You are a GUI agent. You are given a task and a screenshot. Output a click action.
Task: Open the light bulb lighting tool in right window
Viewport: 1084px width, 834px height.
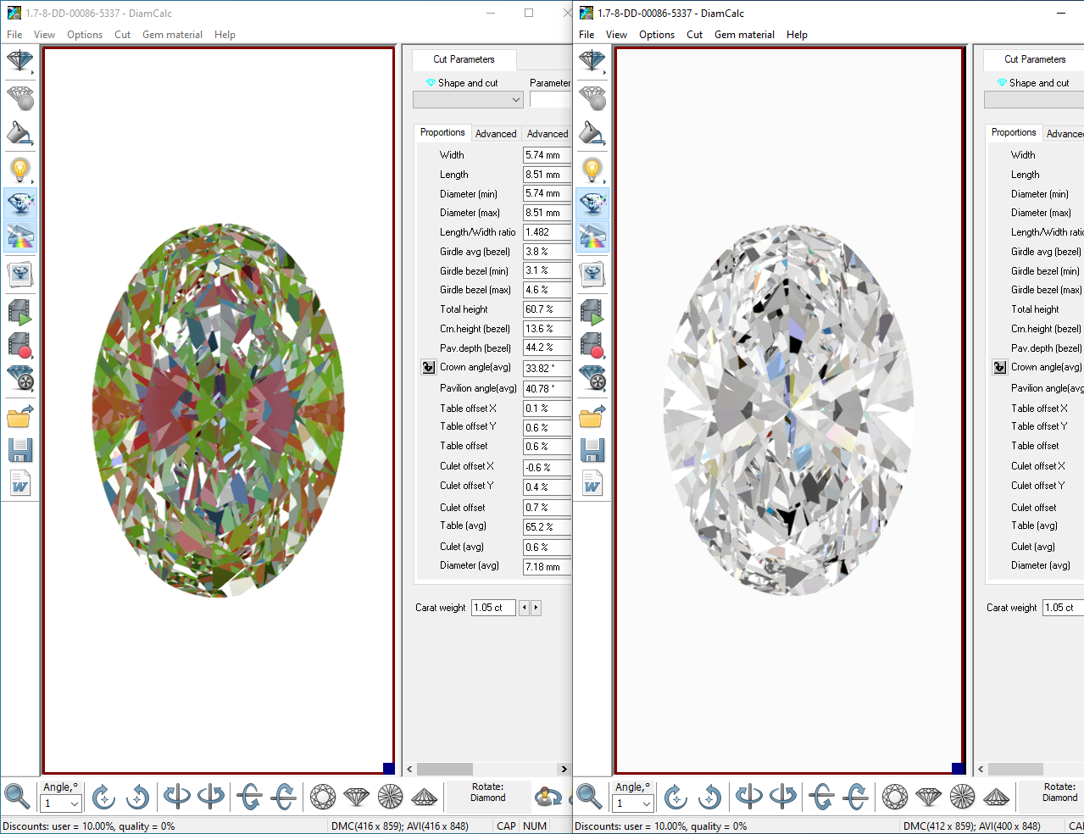click(x=592, y=170)
